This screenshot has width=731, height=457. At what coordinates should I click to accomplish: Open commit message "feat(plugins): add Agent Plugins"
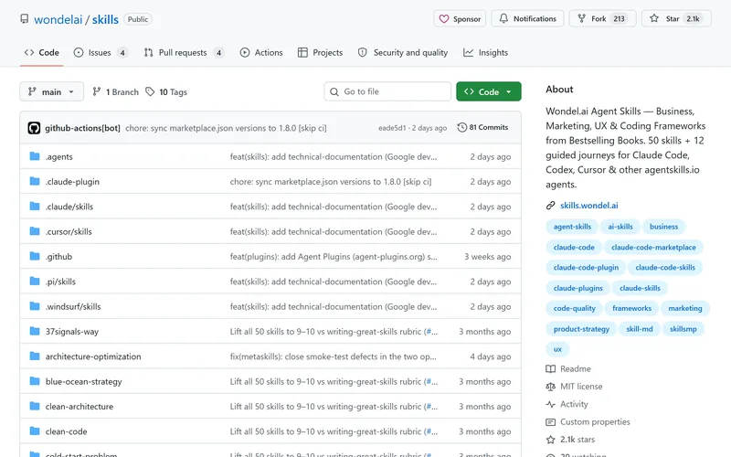334,257
